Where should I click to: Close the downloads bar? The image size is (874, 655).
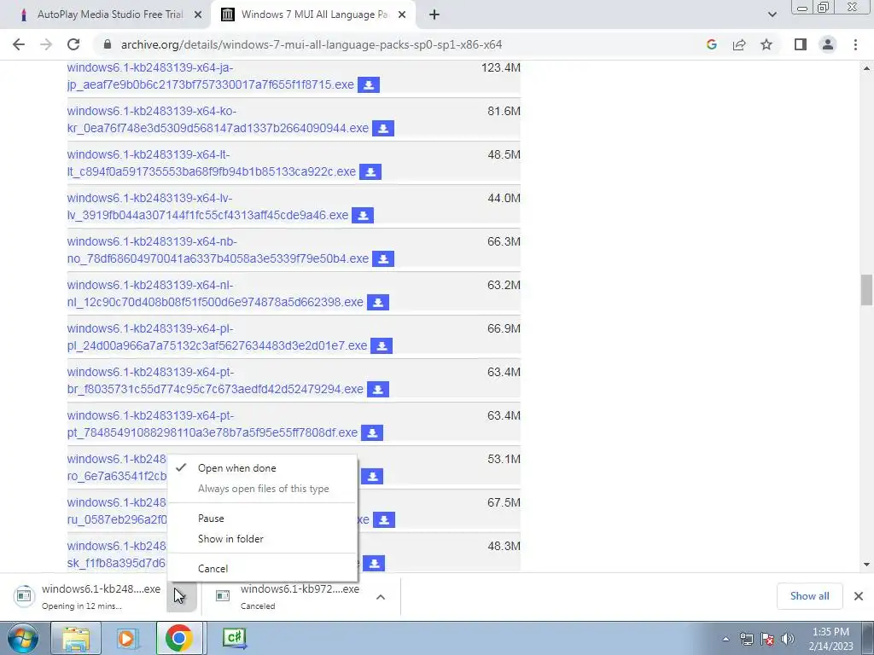(859, 596)
